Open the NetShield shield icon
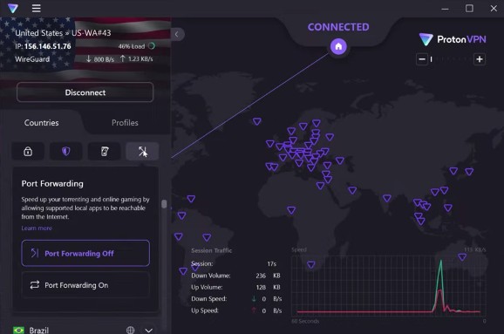 point(66,151)
